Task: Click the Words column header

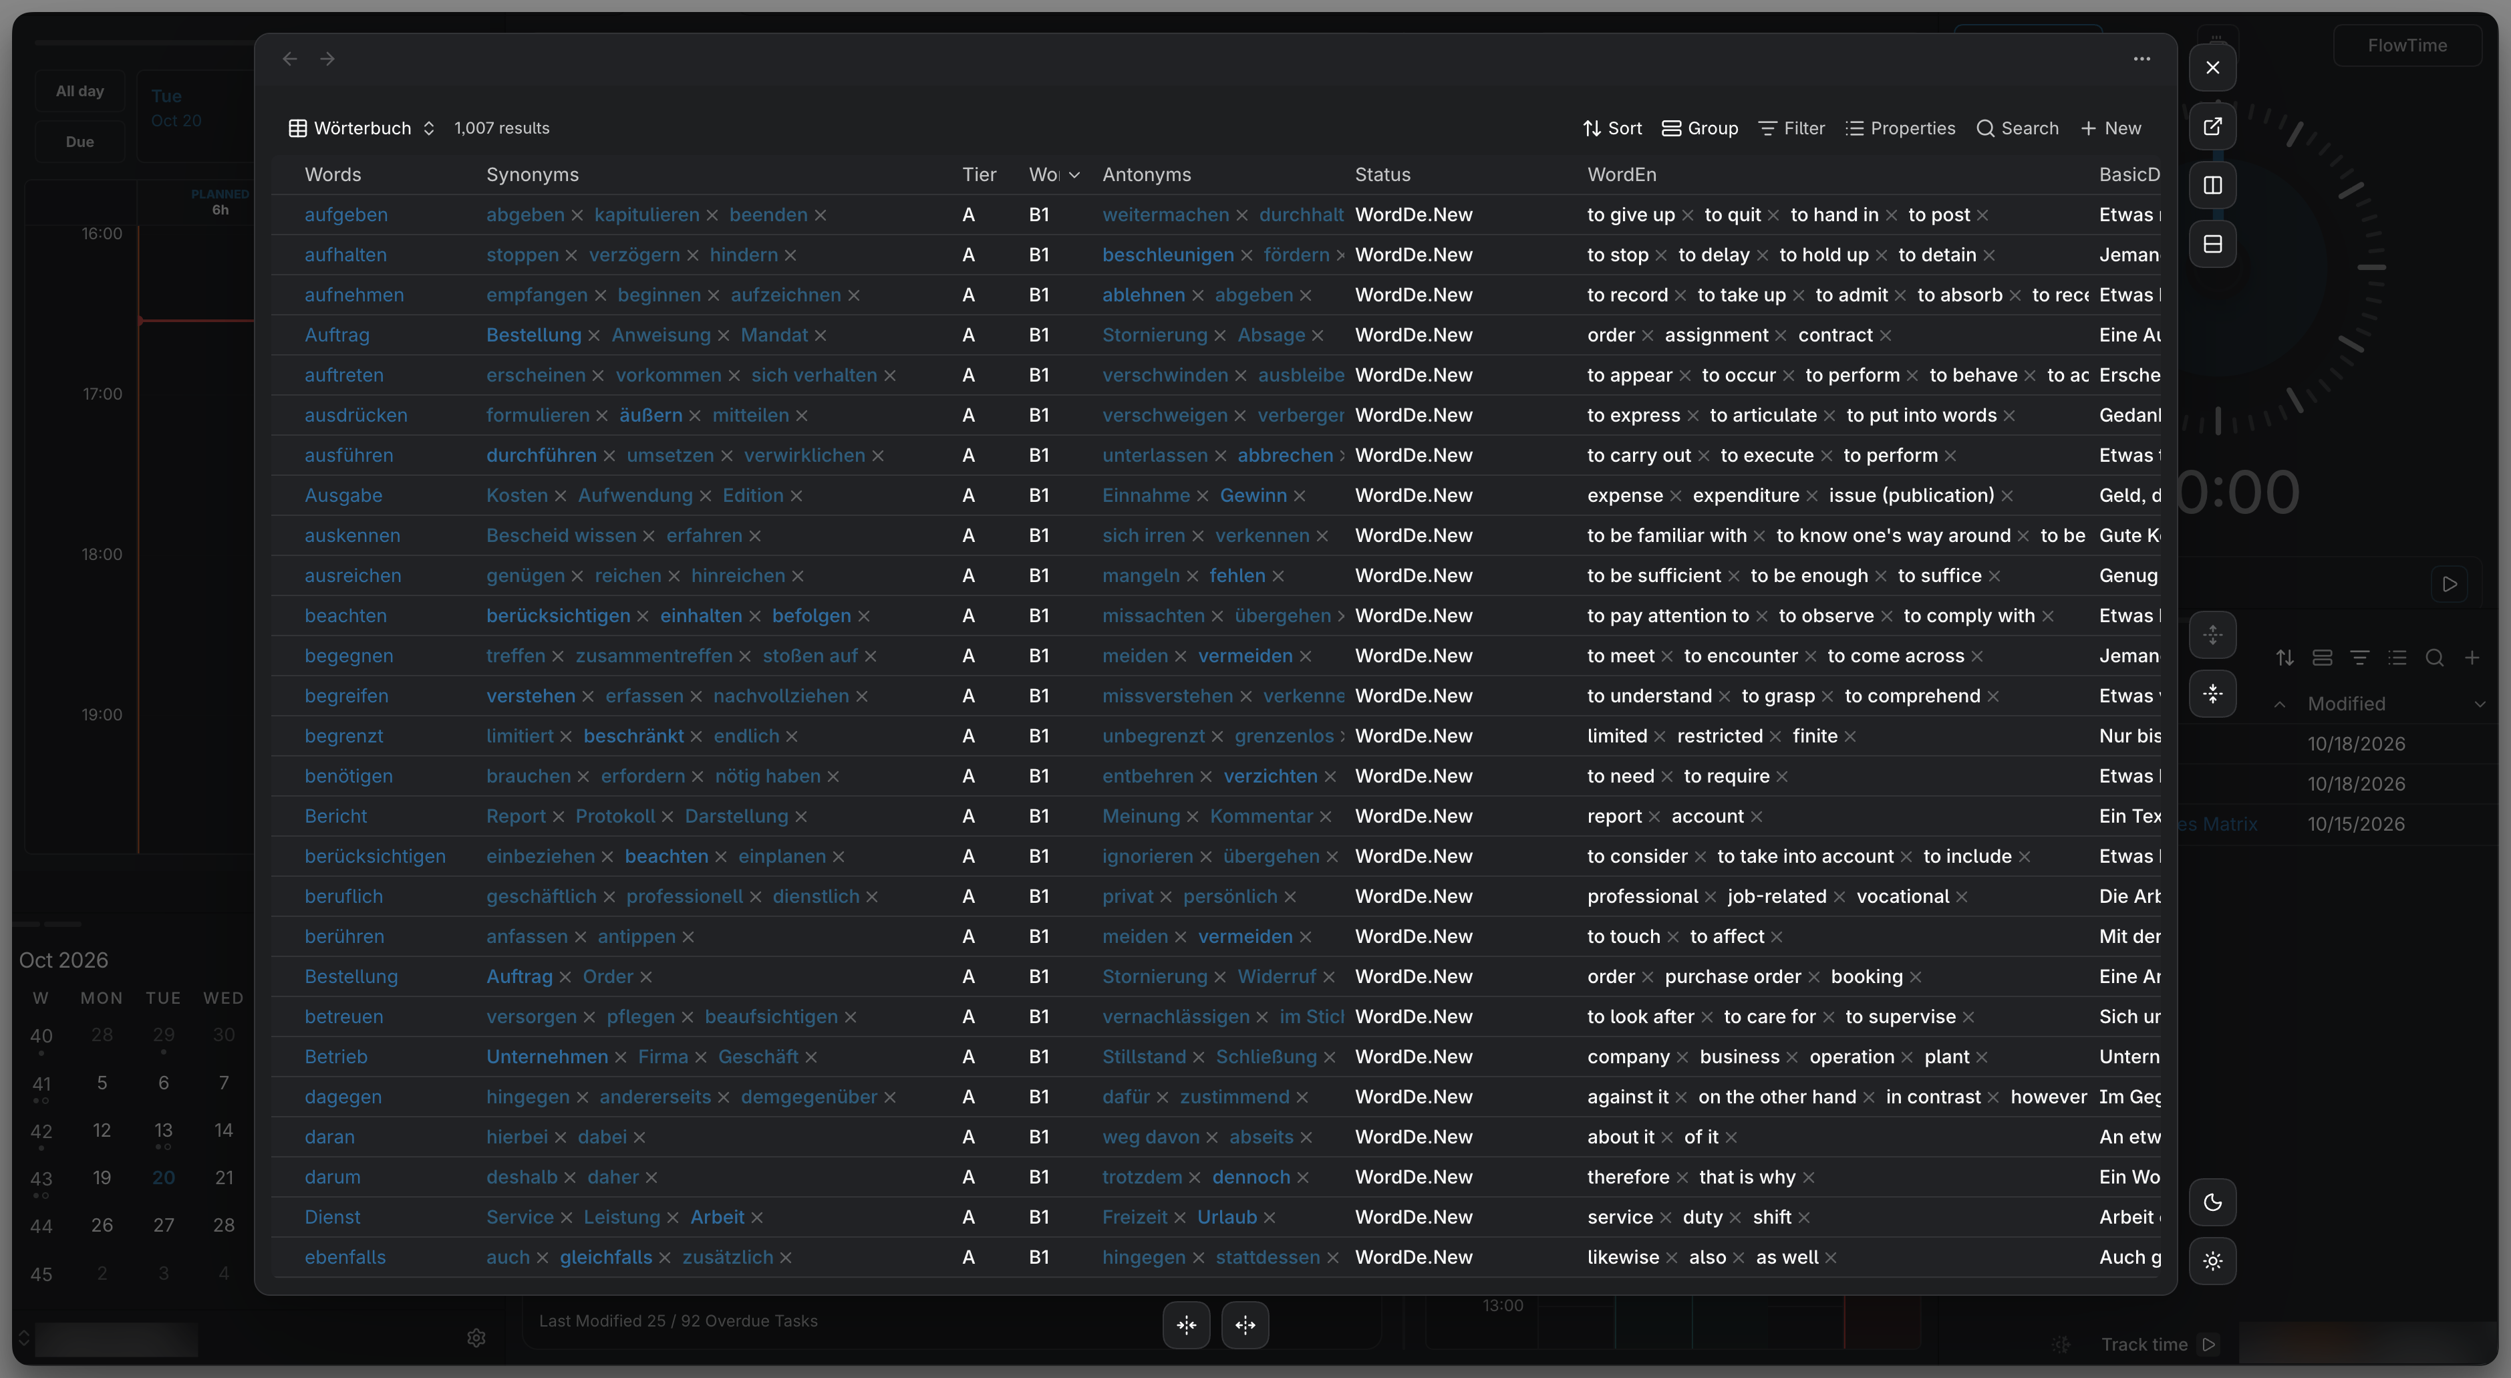Action: point(332,174)
